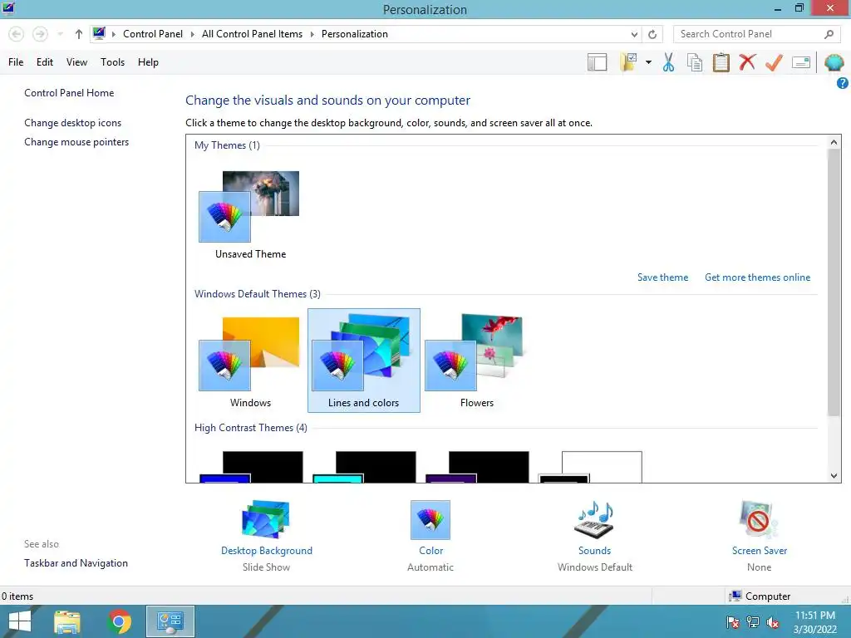Select the cyan high contrast theme

pyautogui.click(x=364, y=467)
